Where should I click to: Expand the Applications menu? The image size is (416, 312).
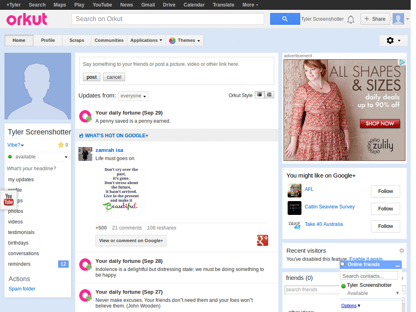coord(146,40)
